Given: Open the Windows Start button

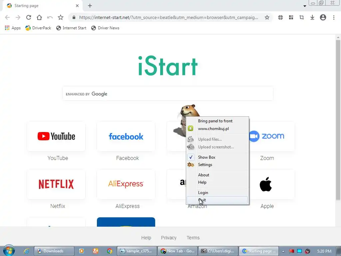Looking at the screenshot, I should click(9, 251).
